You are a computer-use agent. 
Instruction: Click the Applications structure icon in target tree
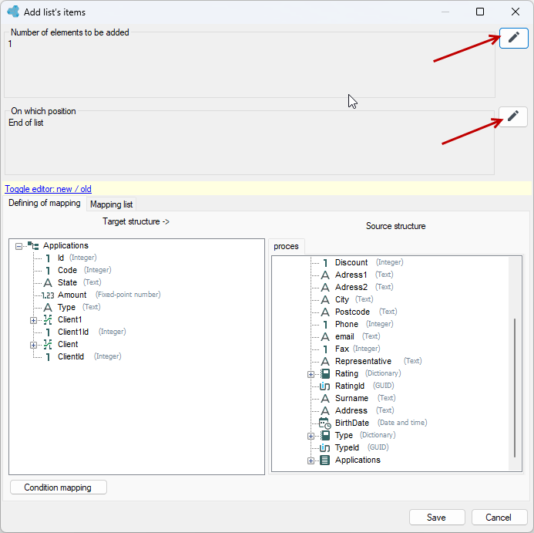click(33, 245)
